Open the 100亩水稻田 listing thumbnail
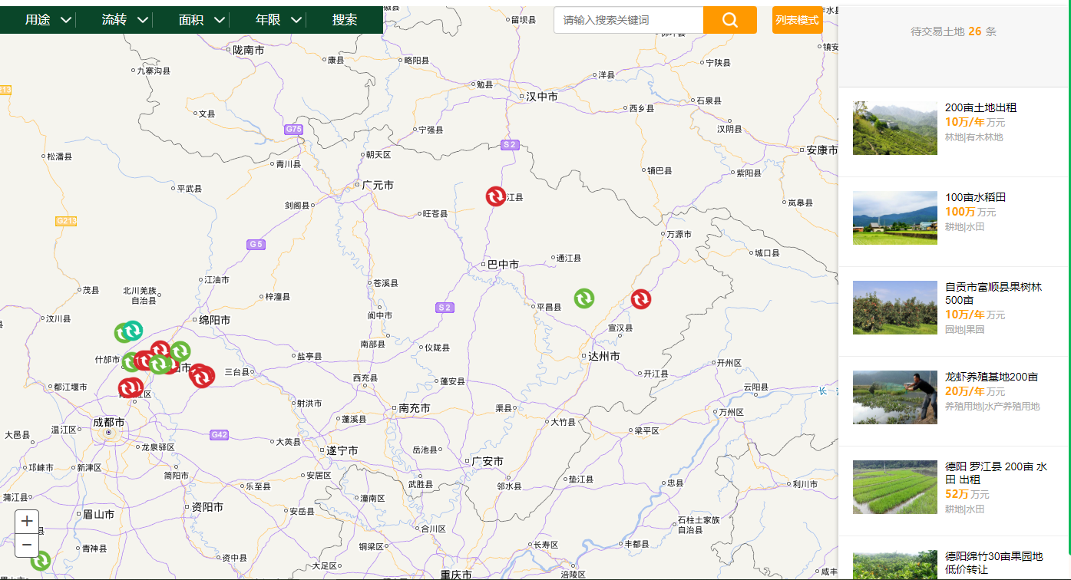Image resolution: width=1071 pixels, height=580 pixels. tap(894, 218)
